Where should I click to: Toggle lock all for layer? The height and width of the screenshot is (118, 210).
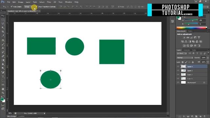pos(193,62)
